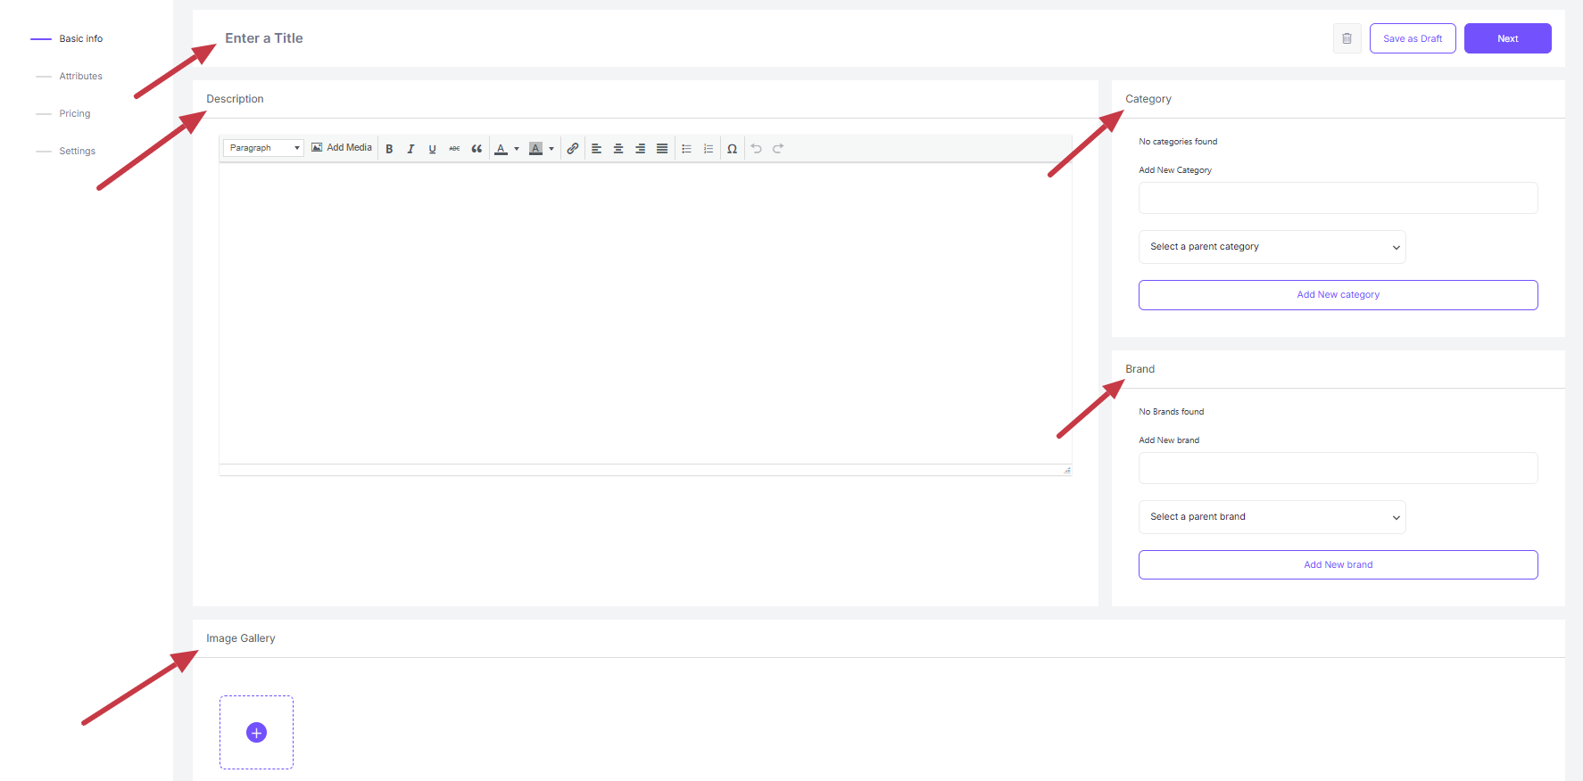This screenshot has height=781, width=1583.
Task: Insert a blockquote in the description
Action: tap(477, 149)
